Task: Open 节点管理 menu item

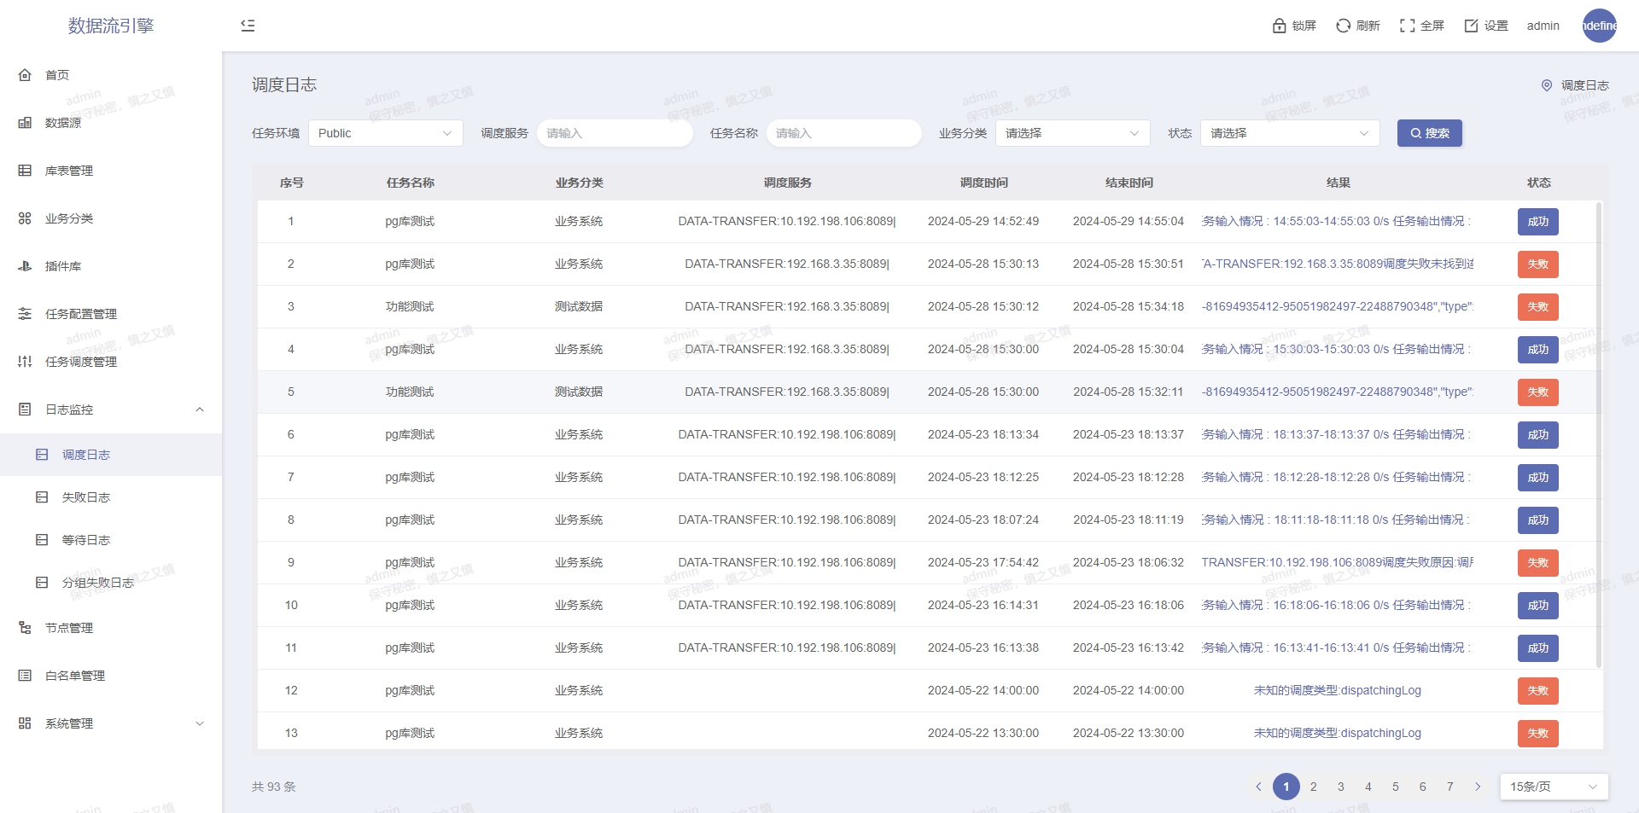Action: (111, 628)
